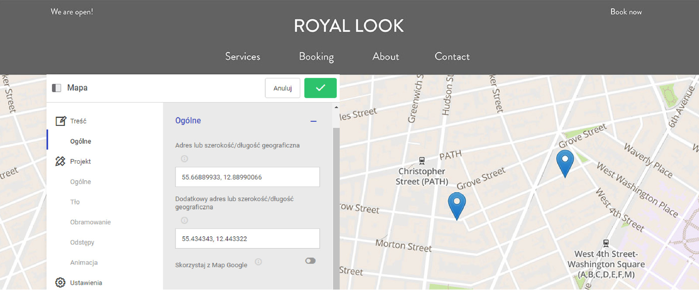This screenshot has height=290, width=699.
Task: Click the address field containing 55.66889933, 12.88990066
Action: click(x=247, y=177)
